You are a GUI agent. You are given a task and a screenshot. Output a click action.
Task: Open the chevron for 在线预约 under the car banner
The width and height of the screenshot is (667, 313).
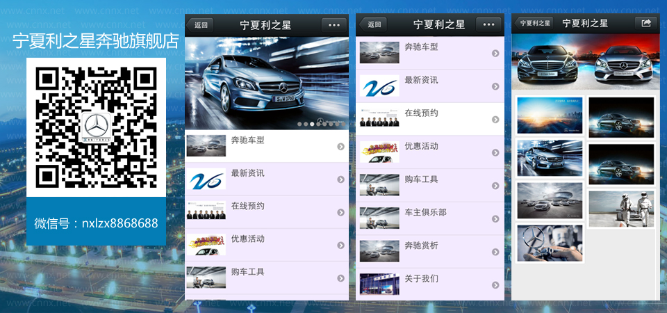340,213
